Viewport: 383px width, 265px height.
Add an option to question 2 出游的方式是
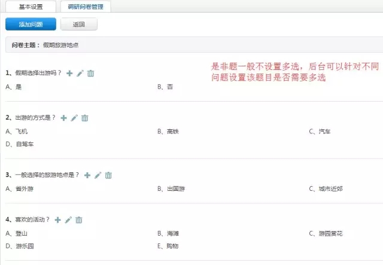pyautogui.click(x=63, y=118)
